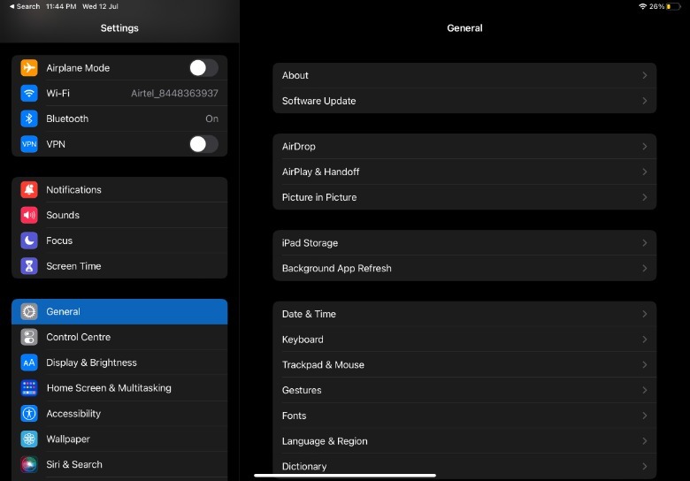Screen dimensions: 690x481
Task: Tap the Accessibility figure icon
Action: point(29,414)
